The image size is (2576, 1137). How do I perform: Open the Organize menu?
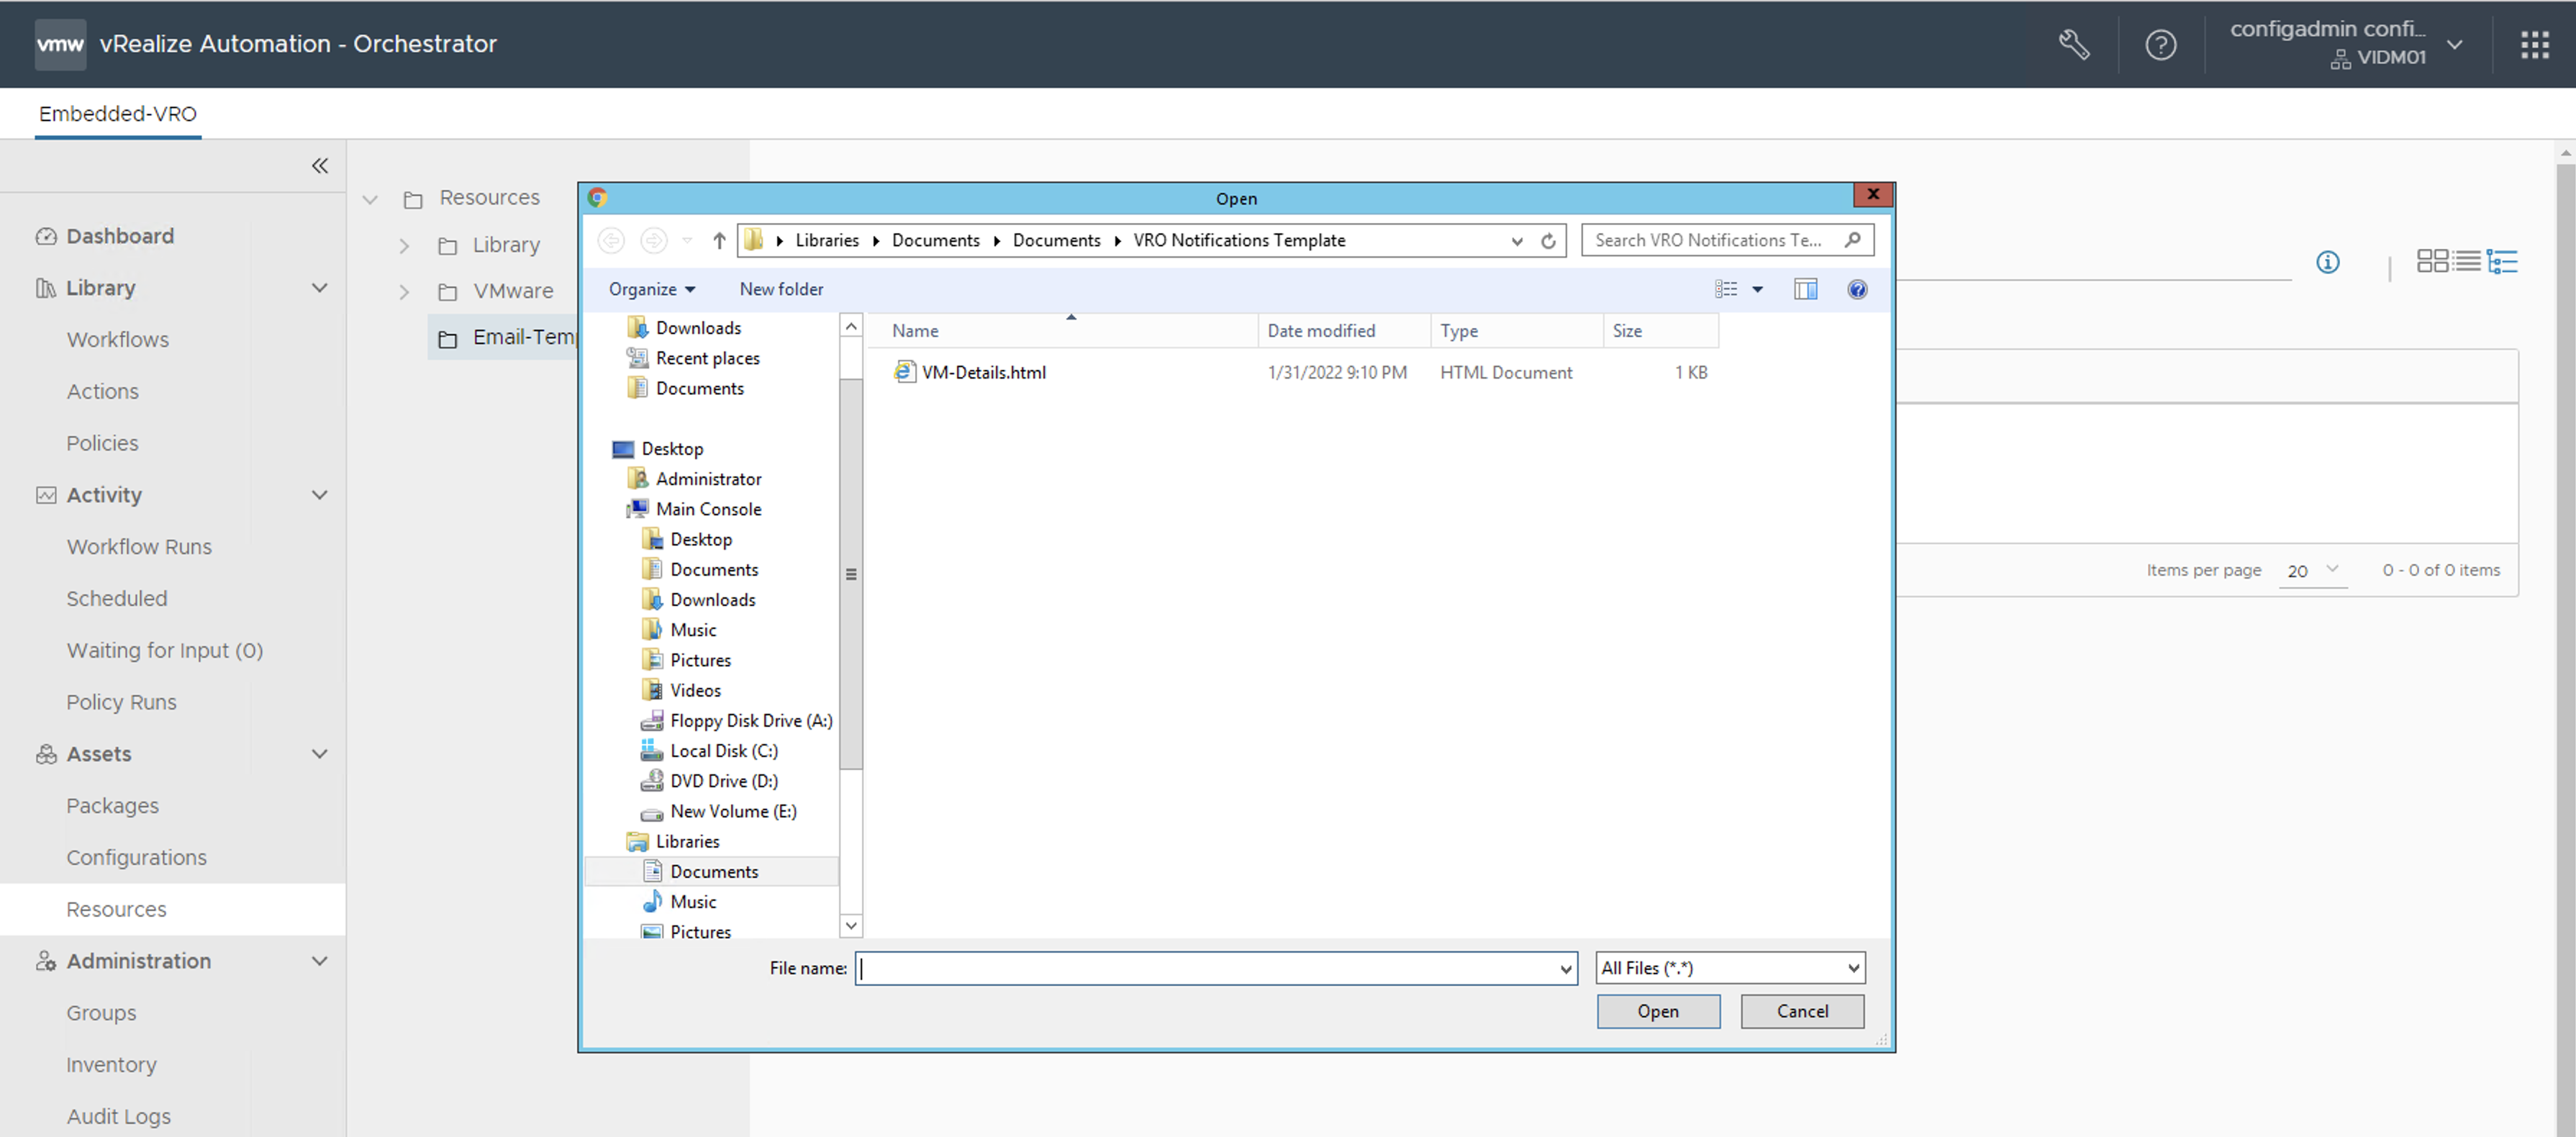coord(651,290)
